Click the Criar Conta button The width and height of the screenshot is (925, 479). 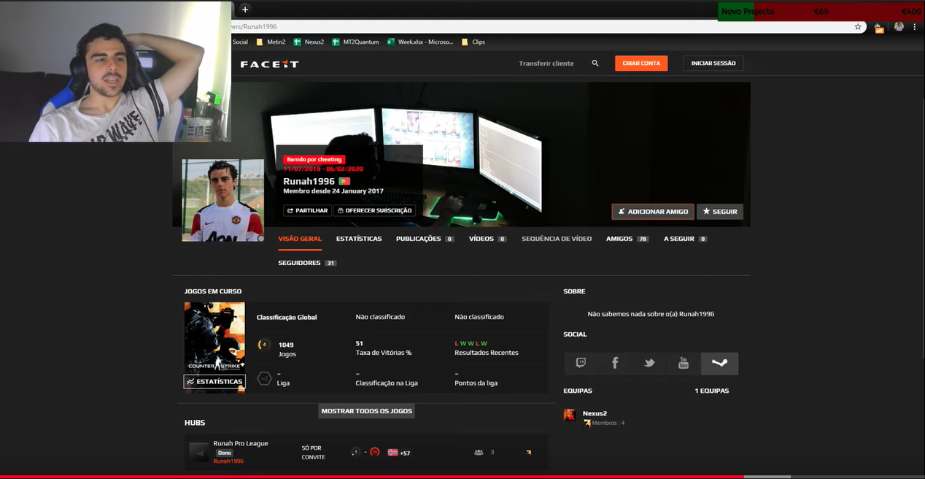[641, 64]
